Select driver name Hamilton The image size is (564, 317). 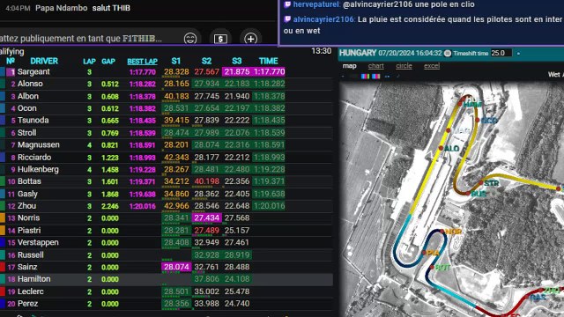(x=34, y=279)
